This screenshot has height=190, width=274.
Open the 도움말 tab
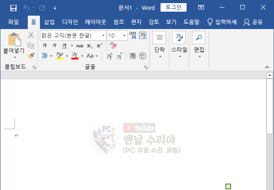point(191,22)
